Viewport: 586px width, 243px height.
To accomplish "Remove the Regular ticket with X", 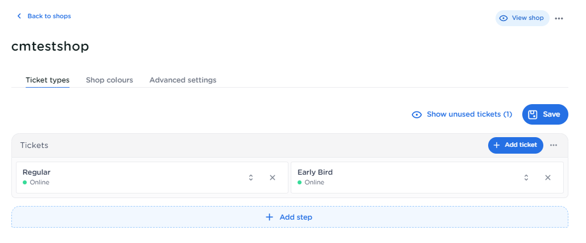I will pyautogui.click(x=273, y=178).
